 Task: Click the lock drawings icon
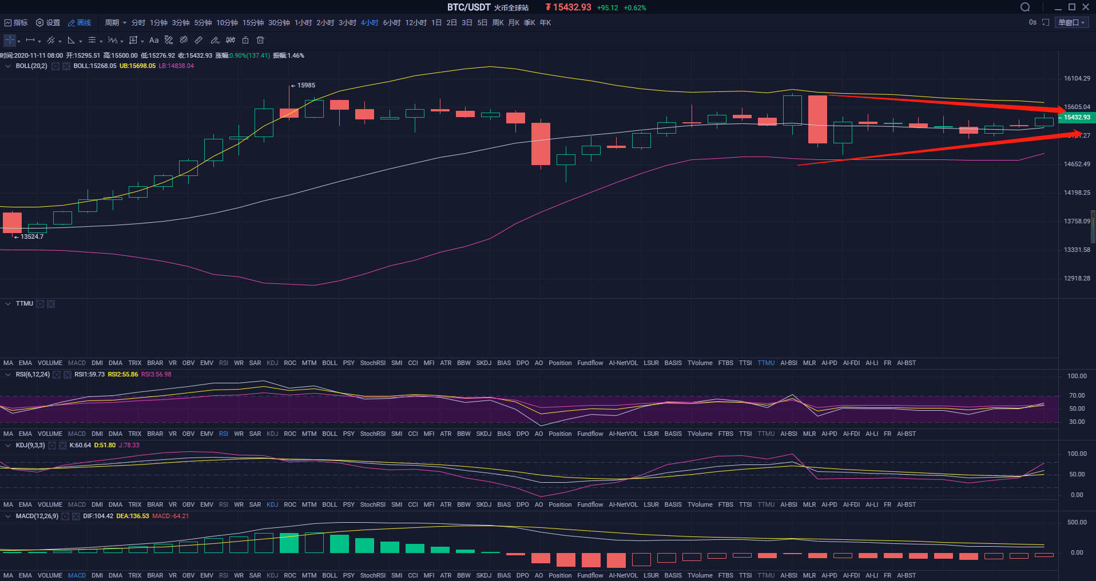click(x=245, y=41)
